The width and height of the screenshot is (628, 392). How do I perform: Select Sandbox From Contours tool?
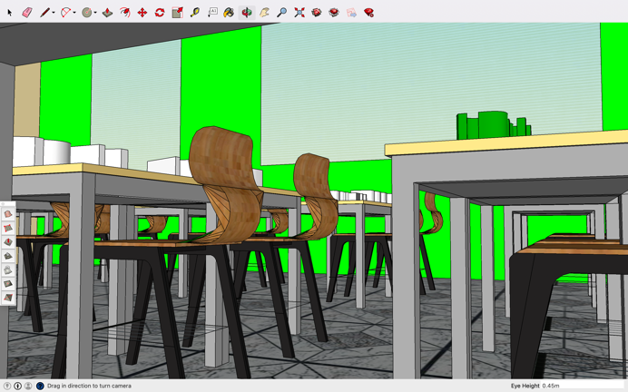point(8,214)
